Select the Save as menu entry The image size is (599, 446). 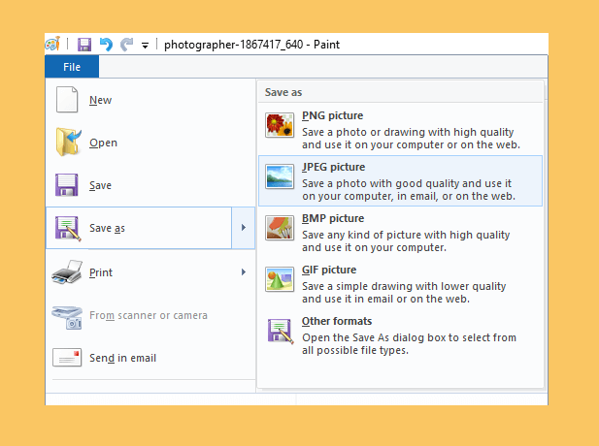139,228
